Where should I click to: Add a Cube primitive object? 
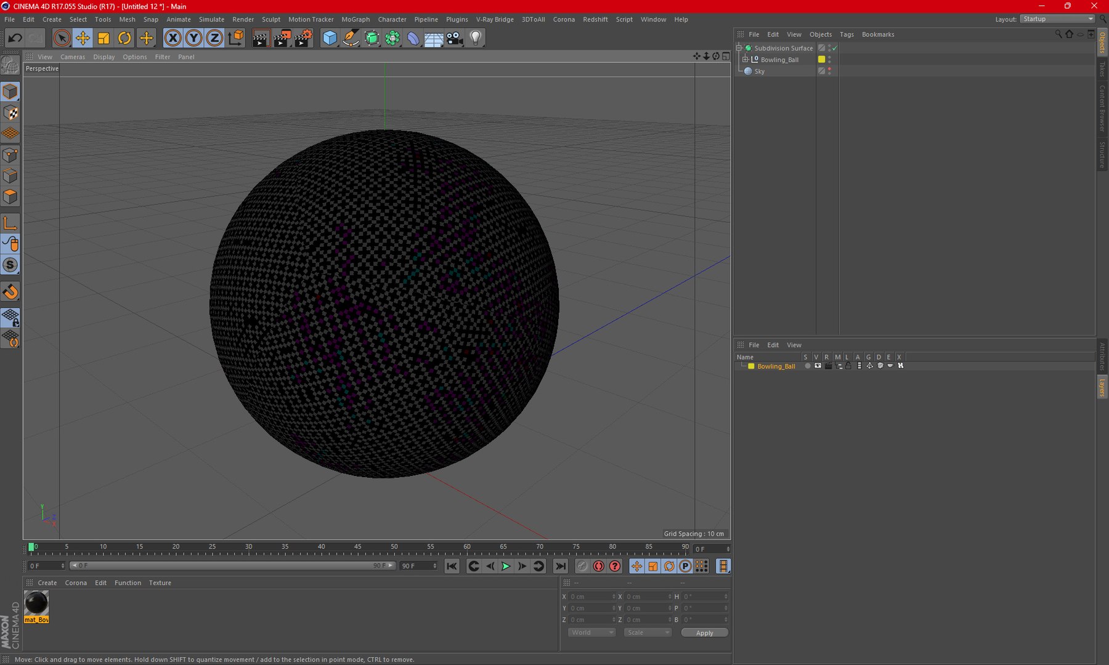tap(330, 38)
